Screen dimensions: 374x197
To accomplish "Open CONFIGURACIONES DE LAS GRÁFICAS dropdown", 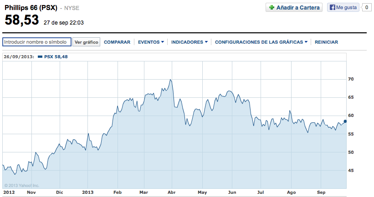I will pos(261,42).
